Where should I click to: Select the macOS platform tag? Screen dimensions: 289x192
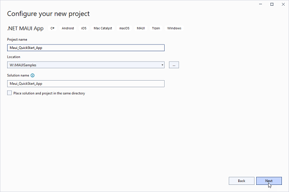124,28
